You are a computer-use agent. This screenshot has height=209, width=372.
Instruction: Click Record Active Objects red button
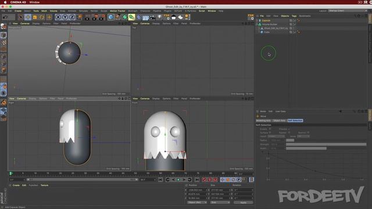204,180
